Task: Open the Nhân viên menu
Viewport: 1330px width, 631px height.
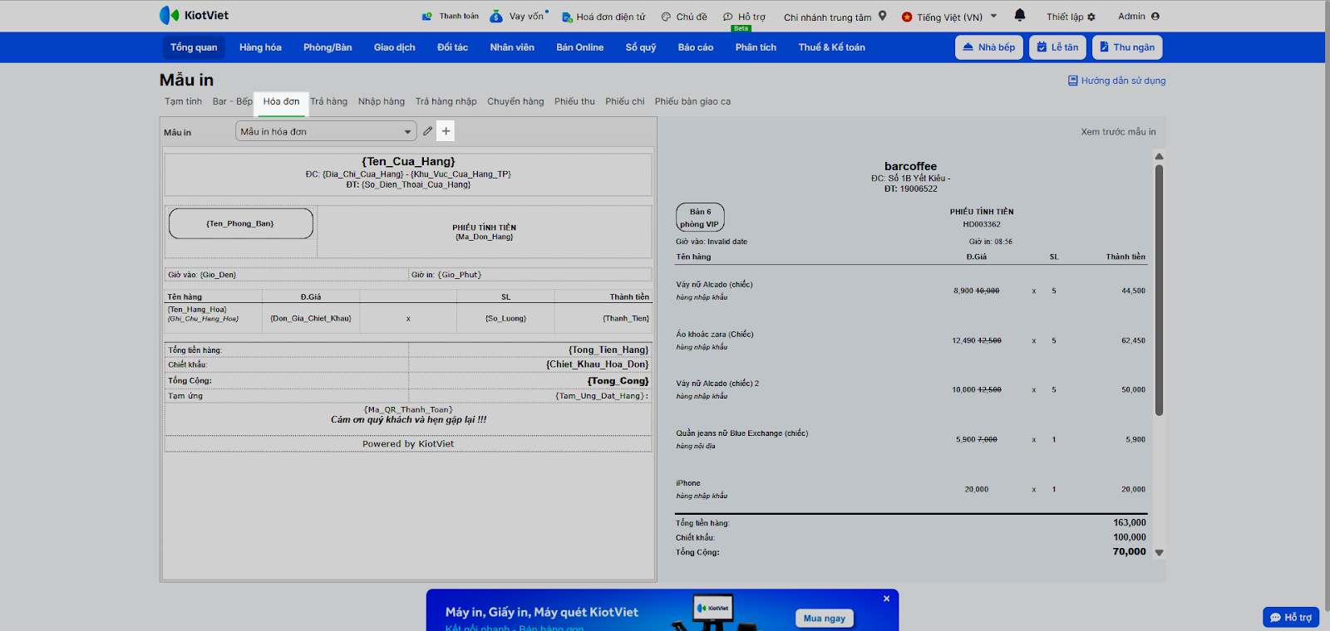Action: [512, 47]
